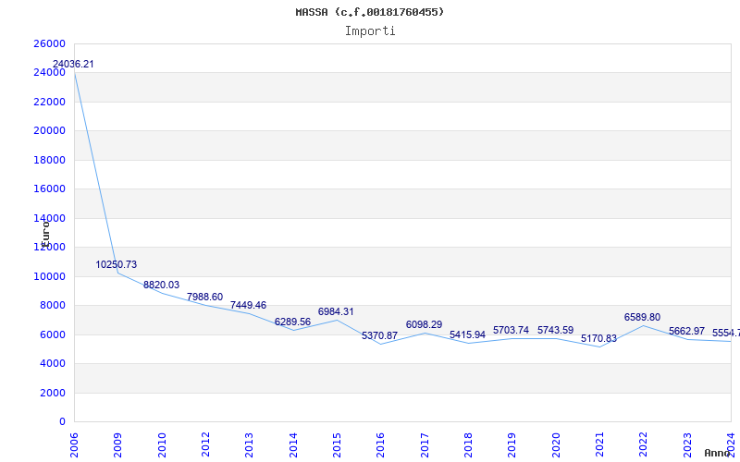Select the 7449.46 data label
The width and height of the screenshot is (740, 462).
(248, 305)
